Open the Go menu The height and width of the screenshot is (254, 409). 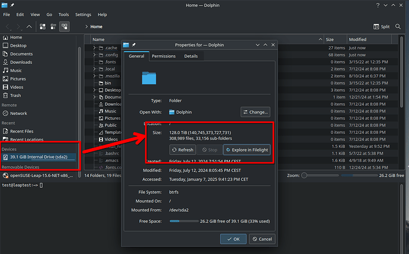click(x=49, y=15)
